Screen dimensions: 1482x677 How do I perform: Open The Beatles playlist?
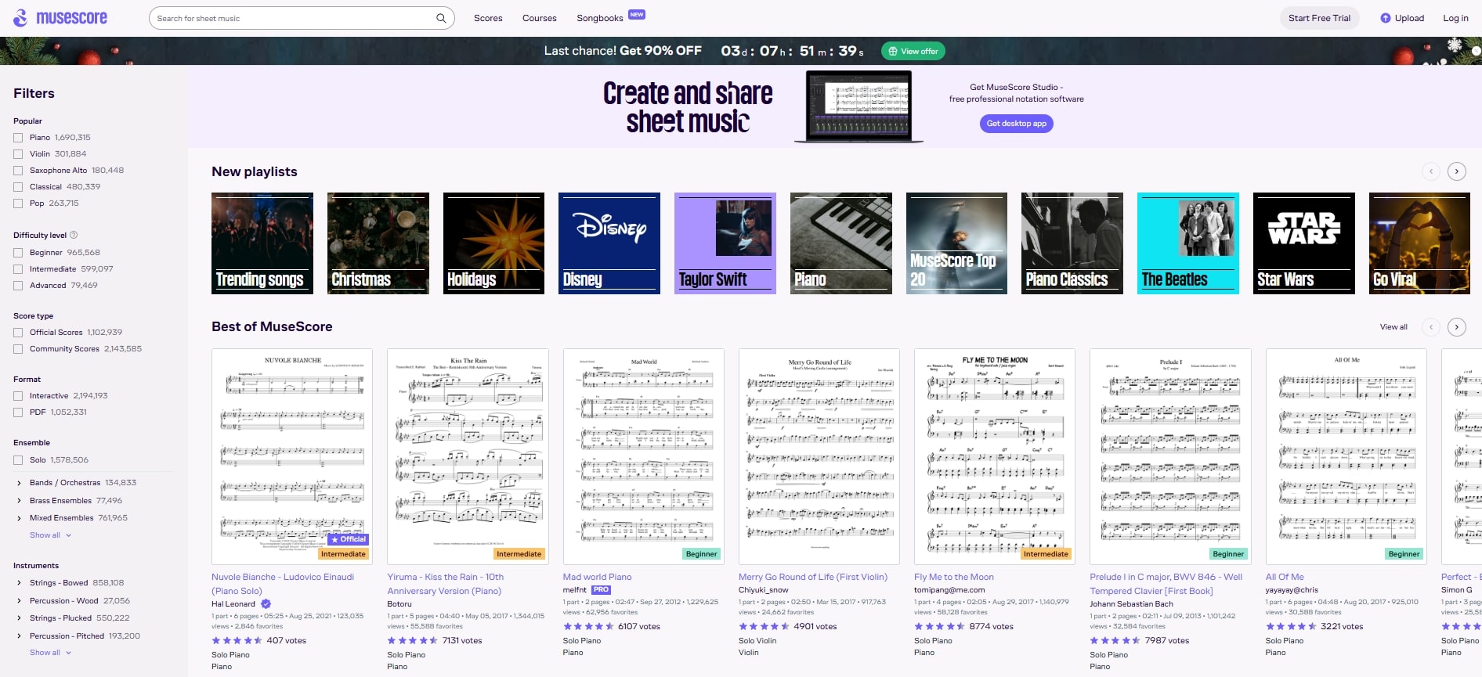click(1188, 243)
